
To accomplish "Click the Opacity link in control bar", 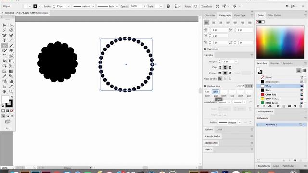I will (125, 6).
